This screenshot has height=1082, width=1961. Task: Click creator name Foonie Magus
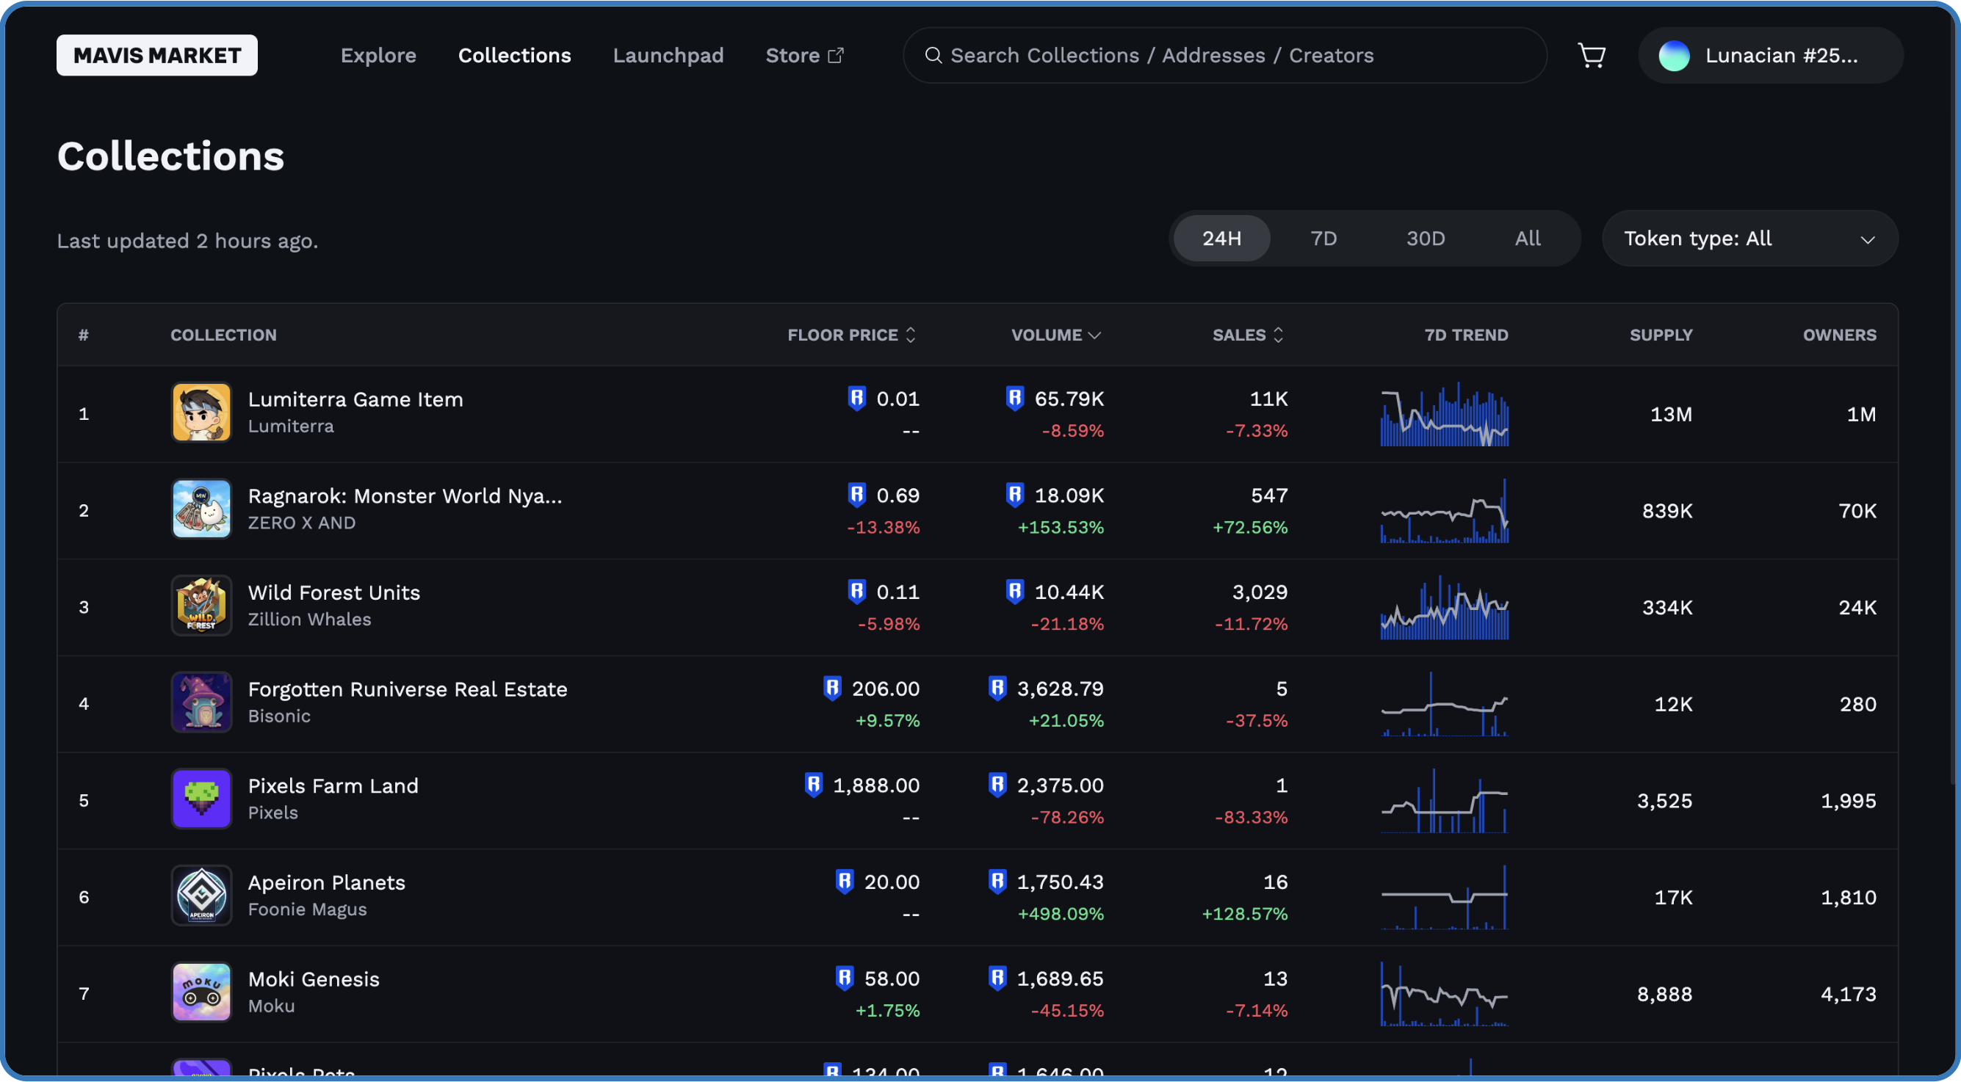click(x=308, y=909)
